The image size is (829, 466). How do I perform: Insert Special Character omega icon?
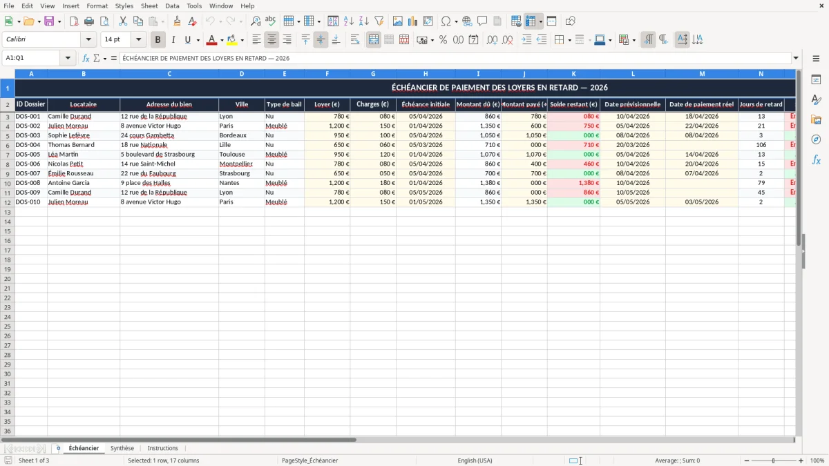(446, 21)
